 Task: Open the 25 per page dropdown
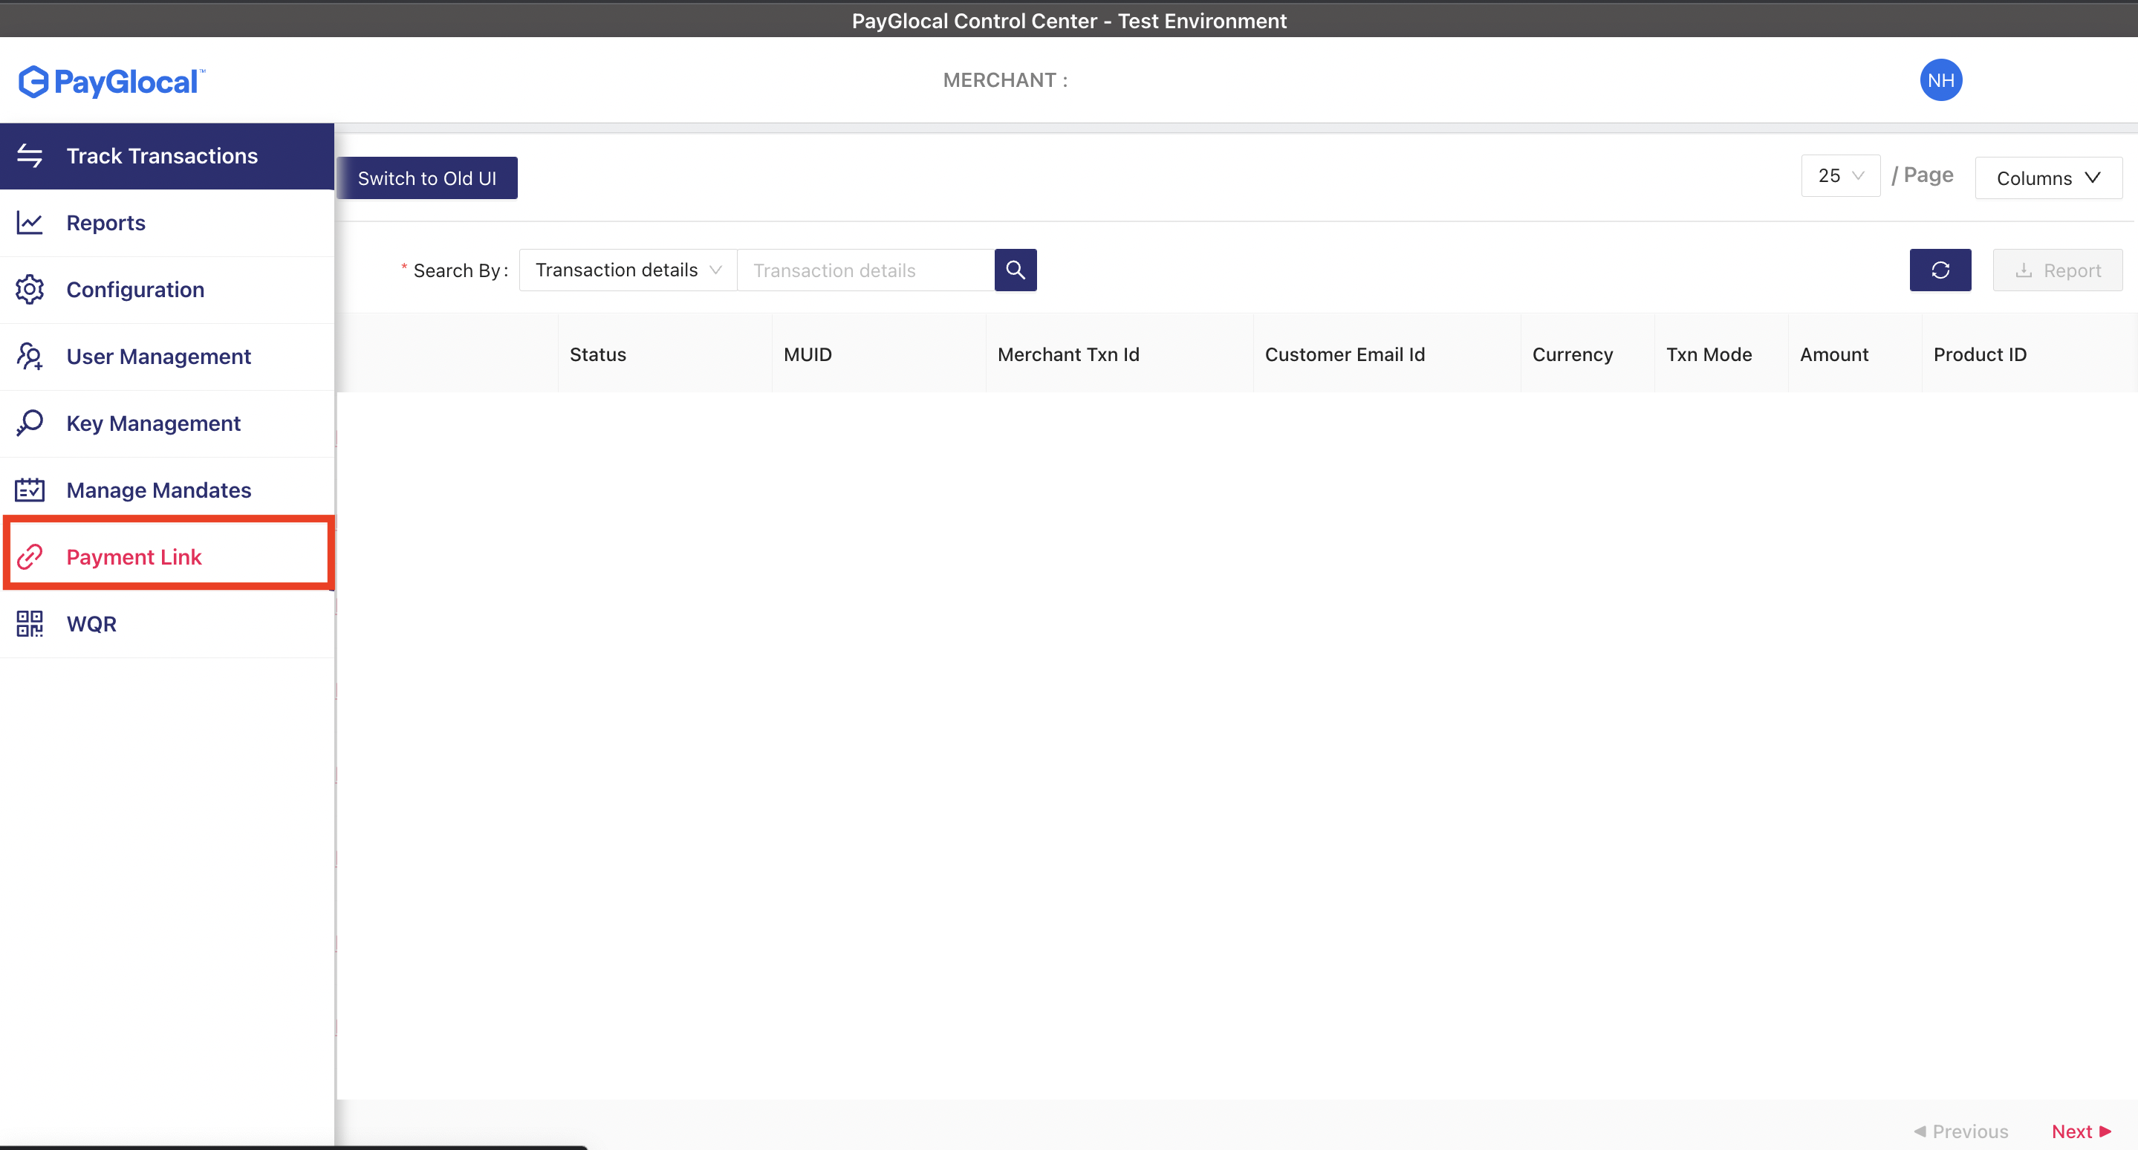(1840, 176)
